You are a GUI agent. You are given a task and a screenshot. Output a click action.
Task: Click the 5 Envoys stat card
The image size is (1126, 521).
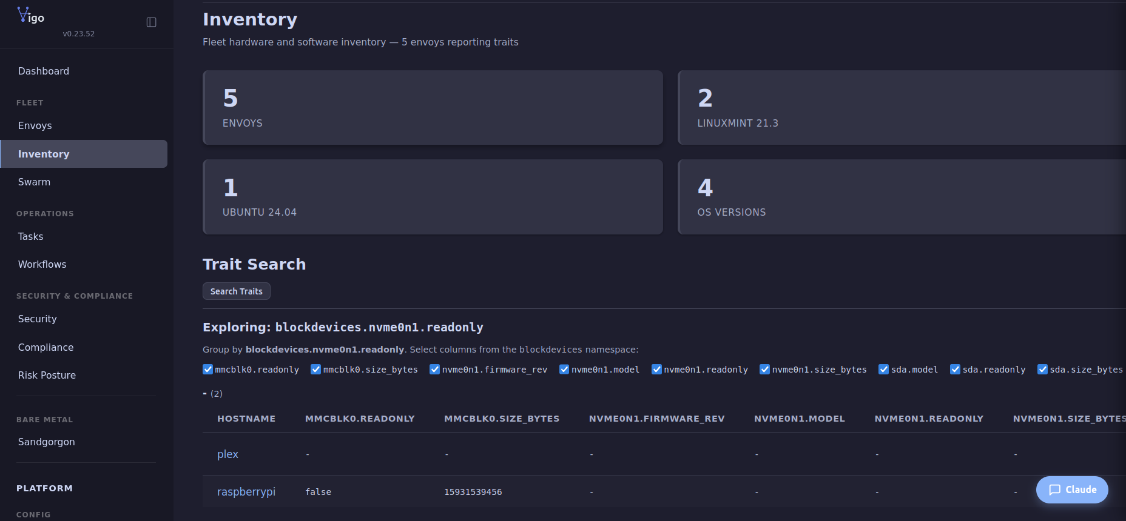click(433, 108)
